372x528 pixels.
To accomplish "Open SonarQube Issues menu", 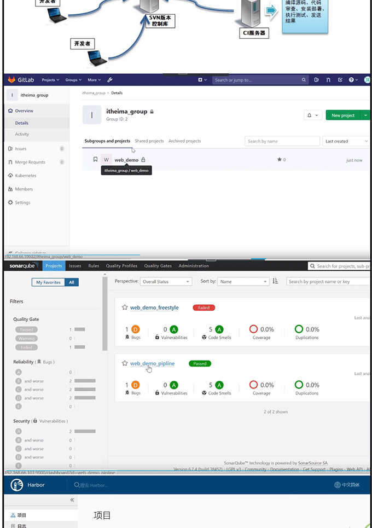I will point(75,266).
